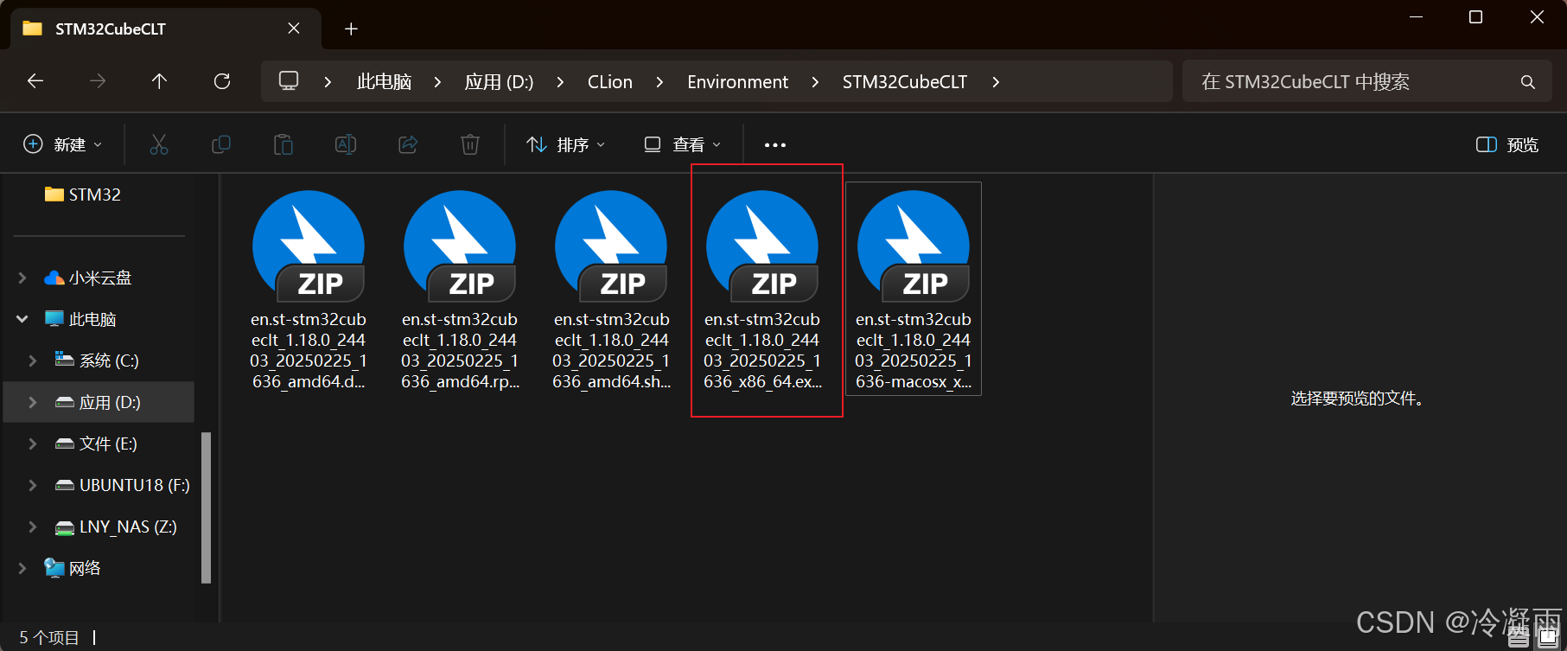The width and height of the screenshot is (1567, 651).
Task: Select the amd64.rp... ZIP file
Action: [x=460, y=290]
